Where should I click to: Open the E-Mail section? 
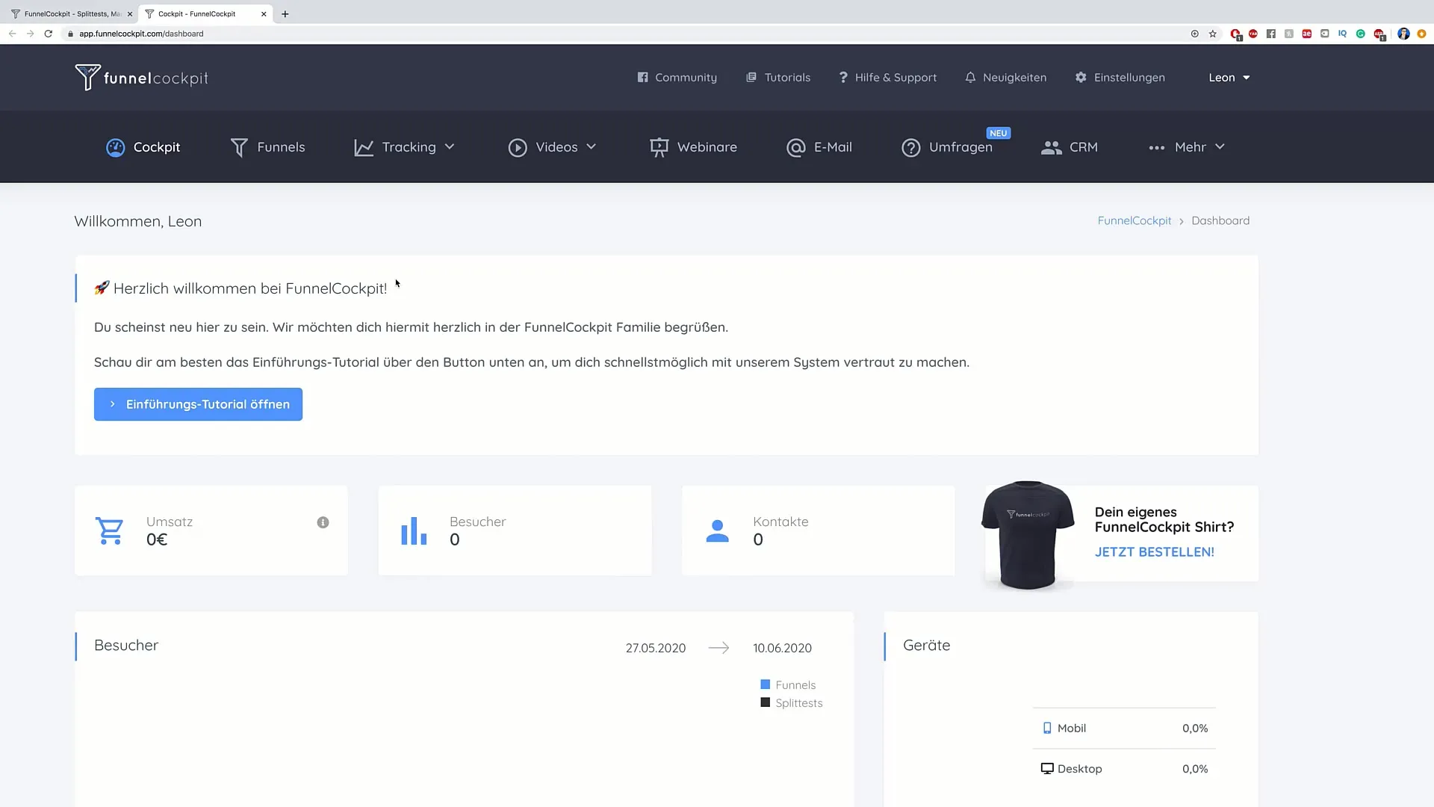819,147
